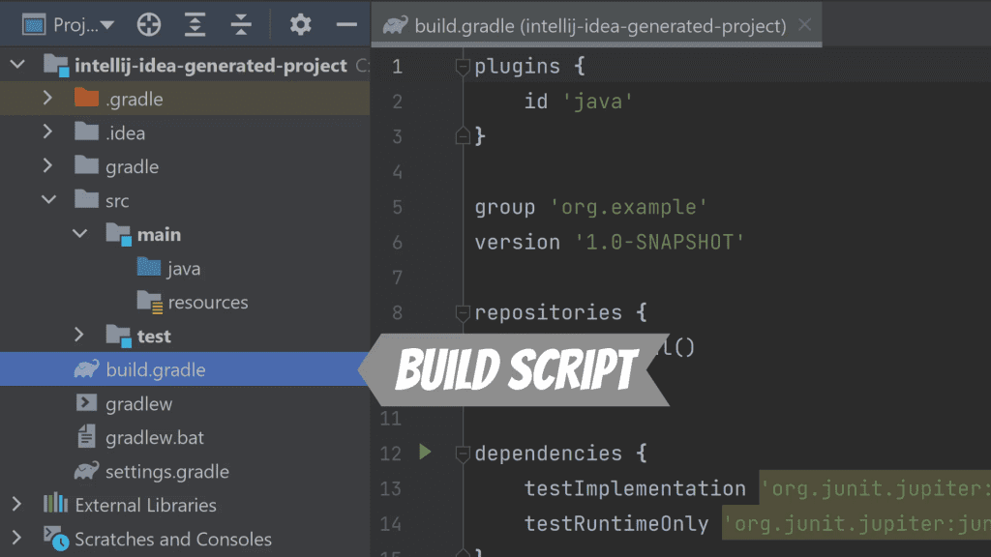Collapse all nodes using the Collapse All icon
This screenshot has width=991, height=557.
(241, 24)
